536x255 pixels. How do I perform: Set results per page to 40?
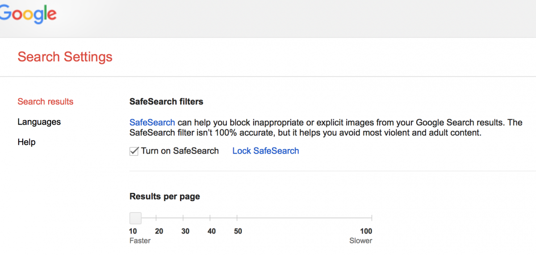click(210, 218)
